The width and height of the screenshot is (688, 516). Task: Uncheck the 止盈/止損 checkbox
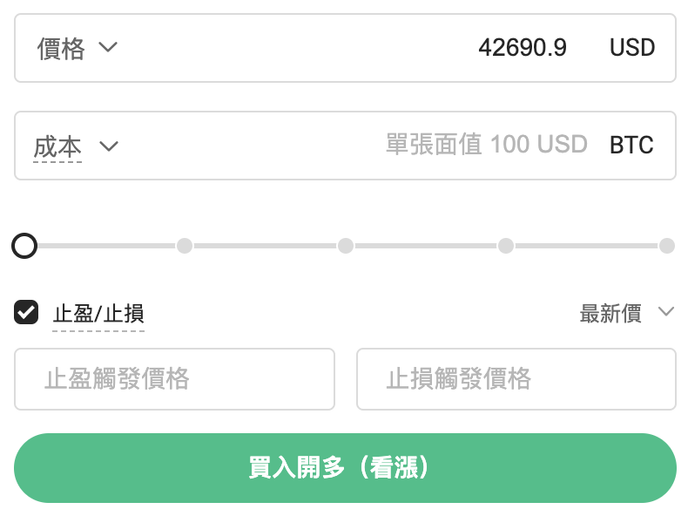click(26, 312)
